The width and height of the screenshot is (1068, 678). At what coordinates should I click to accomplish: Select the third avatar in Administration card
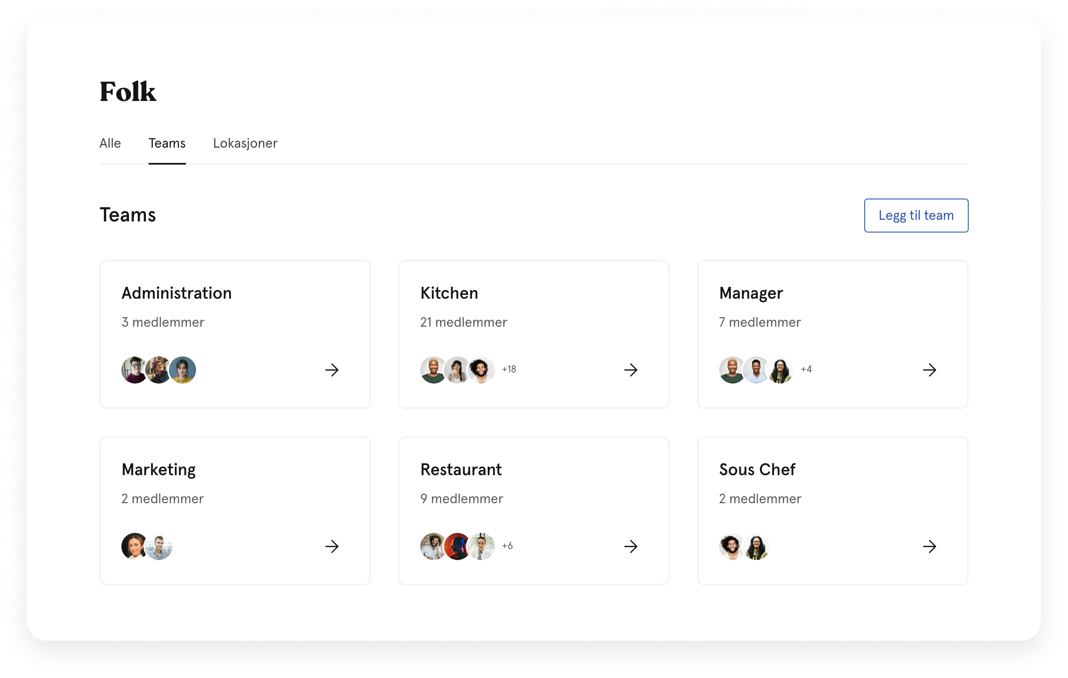tap(182, 370)
